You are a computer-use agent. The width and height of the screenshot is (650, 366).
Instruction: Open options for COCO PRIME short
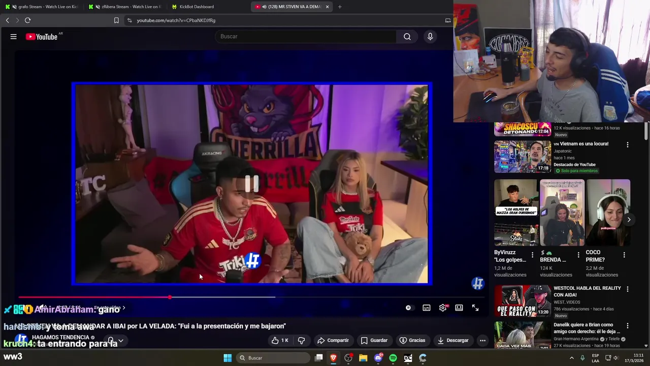pos(624,255)
